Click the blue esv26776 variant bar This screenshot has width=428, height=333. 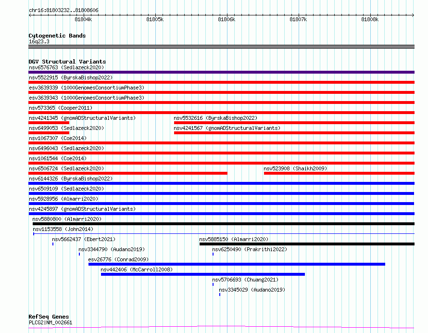click(x=237, y=264)
